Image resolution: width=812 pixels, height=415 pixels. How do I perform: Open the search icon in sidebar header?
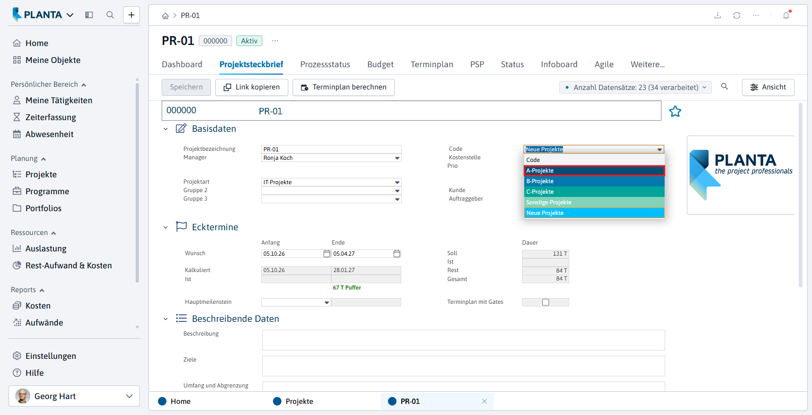pyautogui.click(x=110, y=15)
